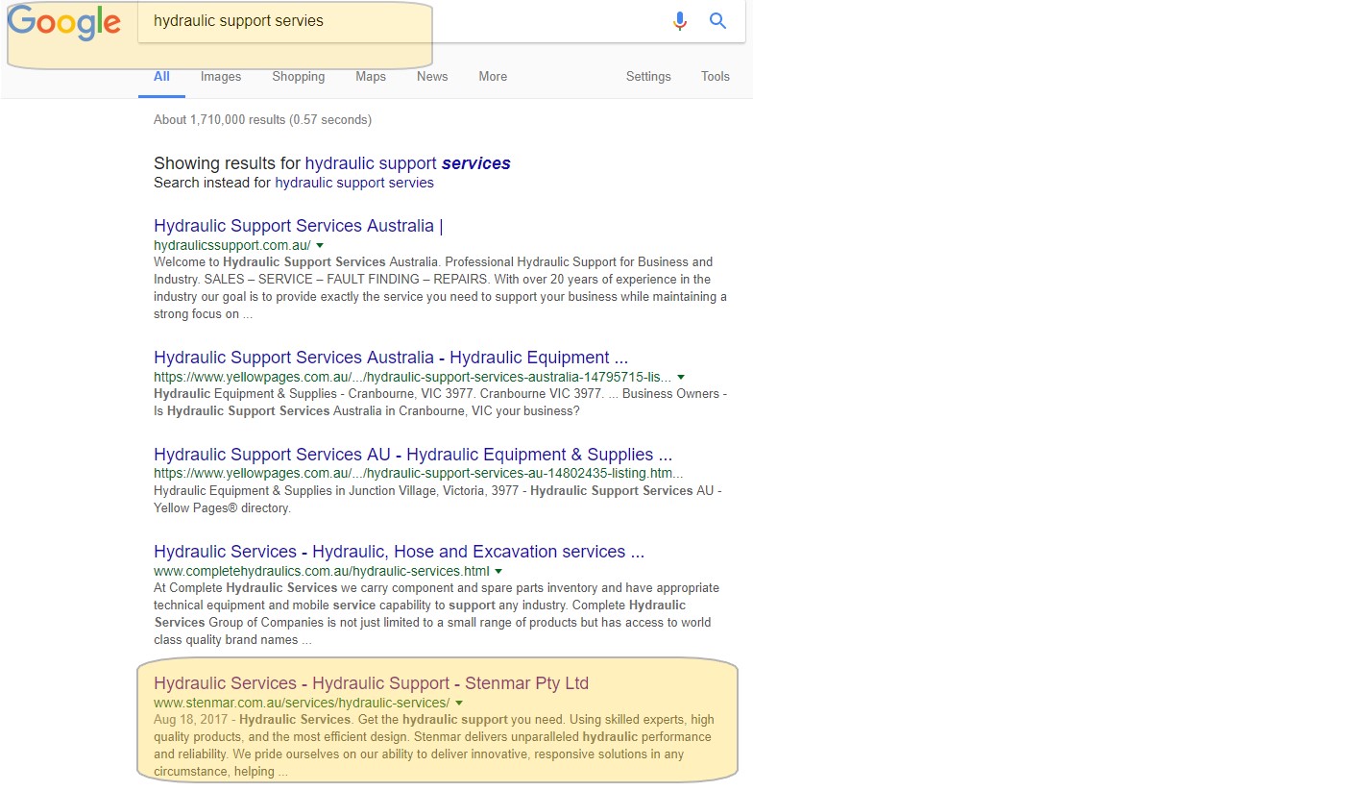1360x791 pixels.
Task: Click yellowpages URL ending 'au-14802435-listing.htm...'
Action: (419, 474)
